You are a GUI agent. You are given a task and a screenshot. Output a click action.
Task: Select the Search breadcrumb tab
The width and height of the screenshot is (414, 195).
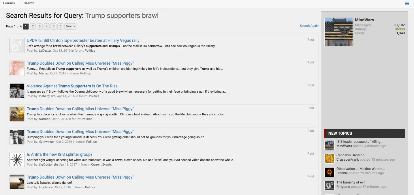pyautogui.click(x=29, y=3)
